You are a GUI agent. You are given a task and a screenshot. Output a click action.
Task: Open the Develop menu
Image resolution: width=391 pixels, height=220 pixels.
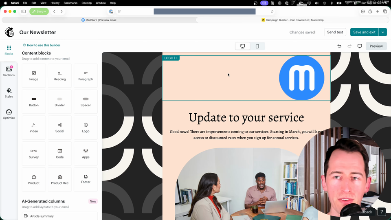86,3
